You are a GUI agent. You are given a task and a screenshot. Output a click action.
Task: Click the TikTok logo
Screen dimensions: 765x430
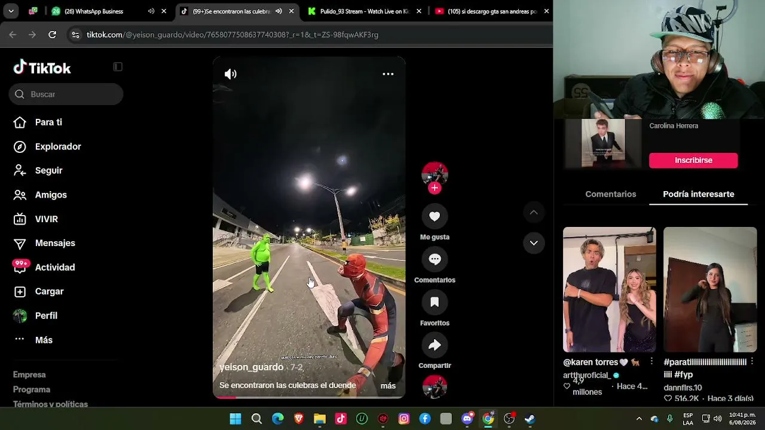coord(42,67)
